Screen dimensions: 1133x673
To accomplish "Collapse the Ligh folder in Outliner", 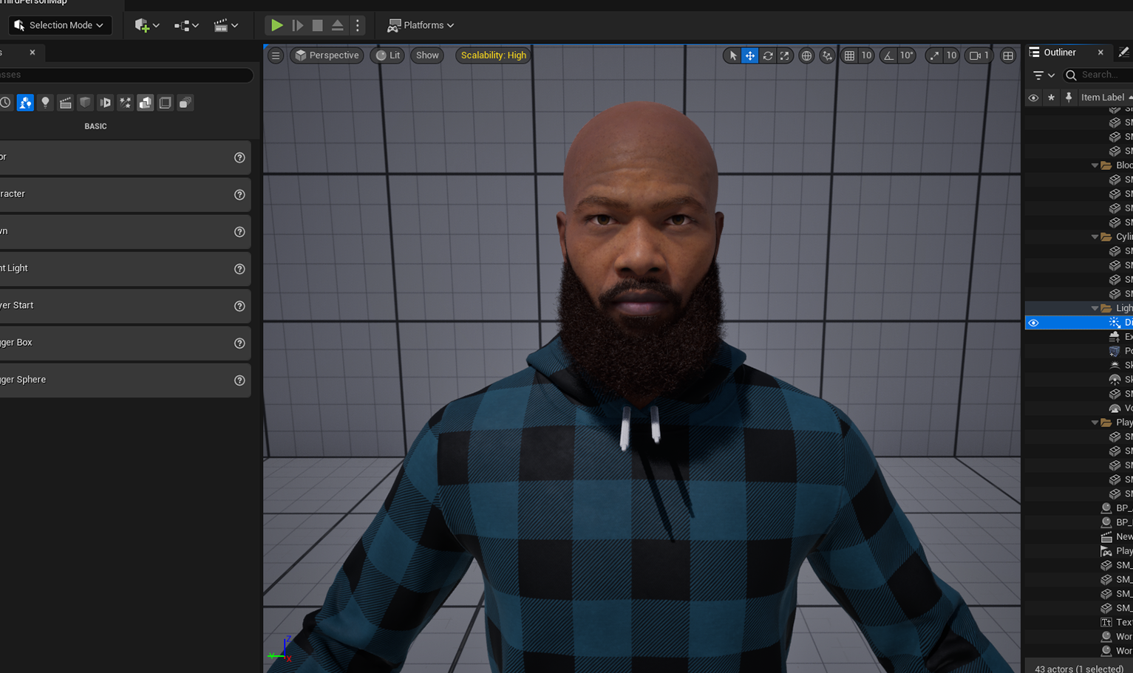I will [x=1095, y=308].
